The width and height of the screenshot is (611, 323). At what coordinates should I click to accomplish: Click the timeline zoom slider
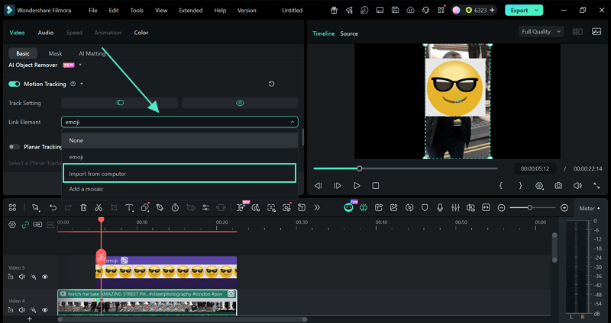531,208
